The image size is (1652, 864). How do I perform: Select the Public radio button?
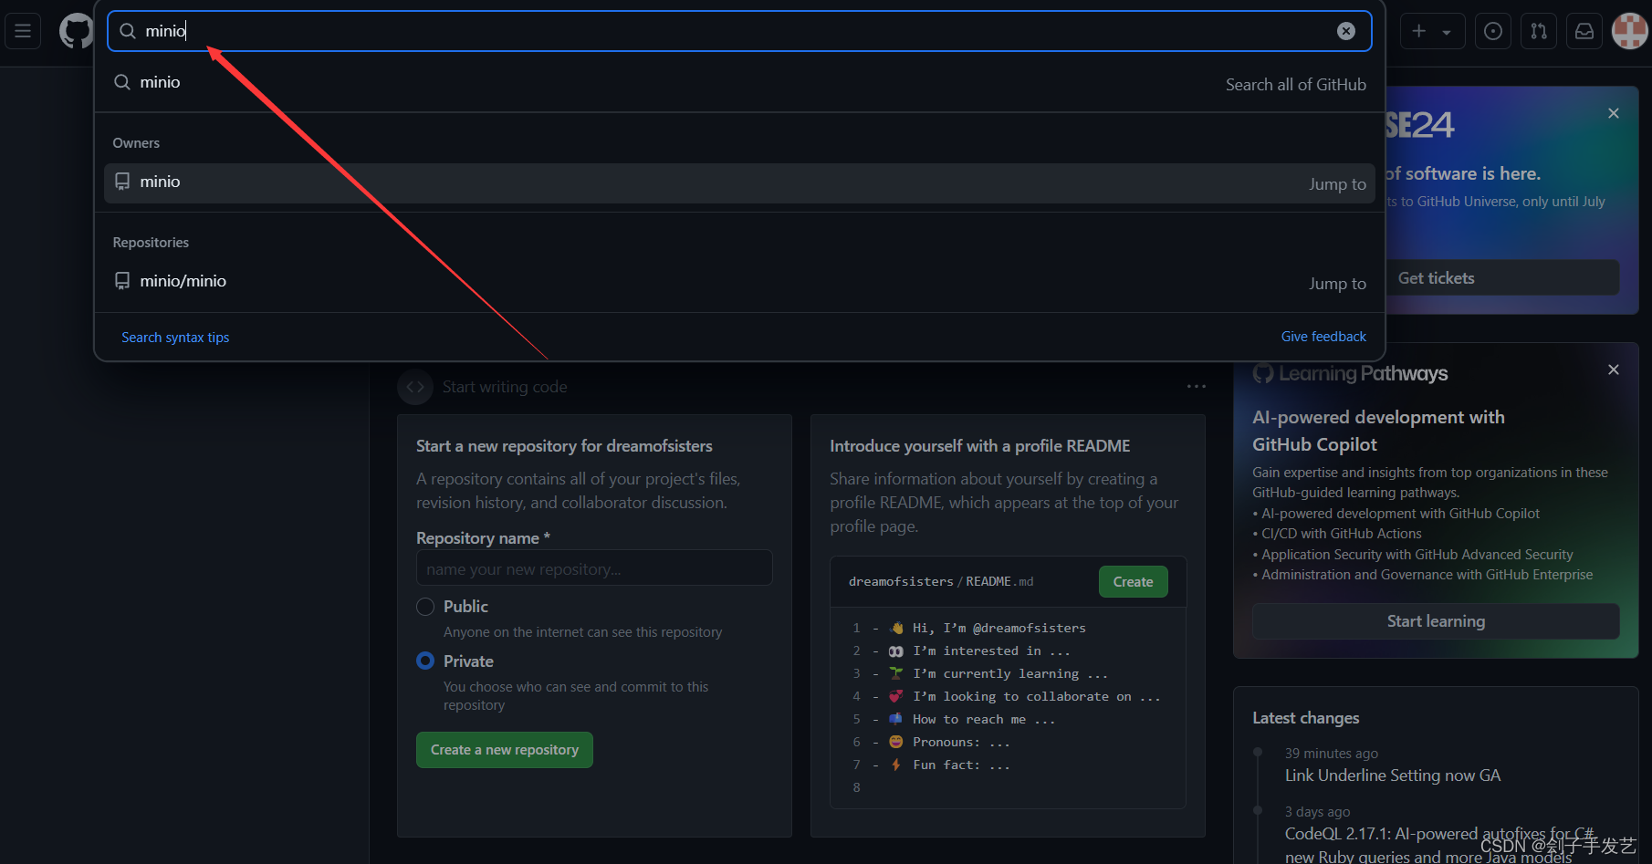pyautogui.click(x=425, y=607)
